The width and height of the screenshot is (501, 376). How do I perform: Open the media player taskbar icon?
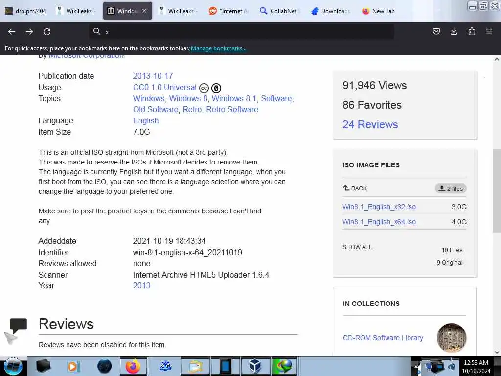[72, 366]
